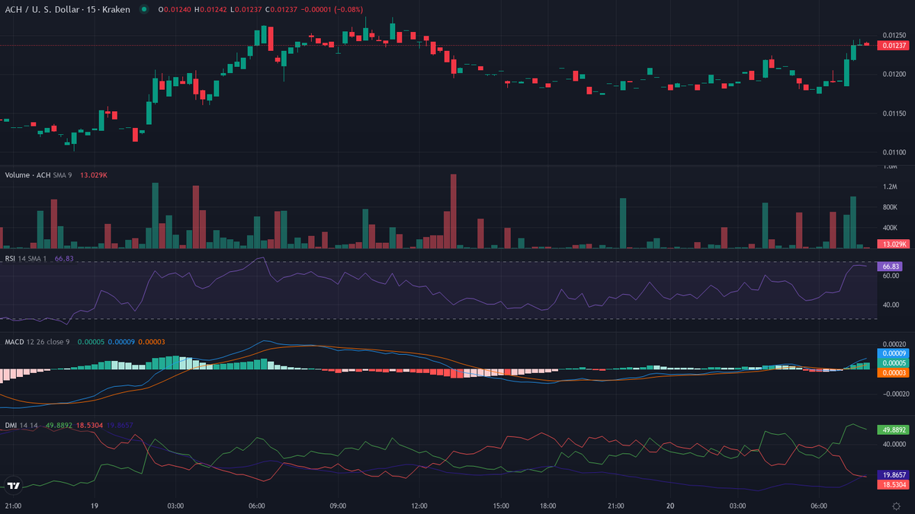915x514 pixels.
Task: Click the 40.0000 DMI axis label
Action: pos(894,443)
